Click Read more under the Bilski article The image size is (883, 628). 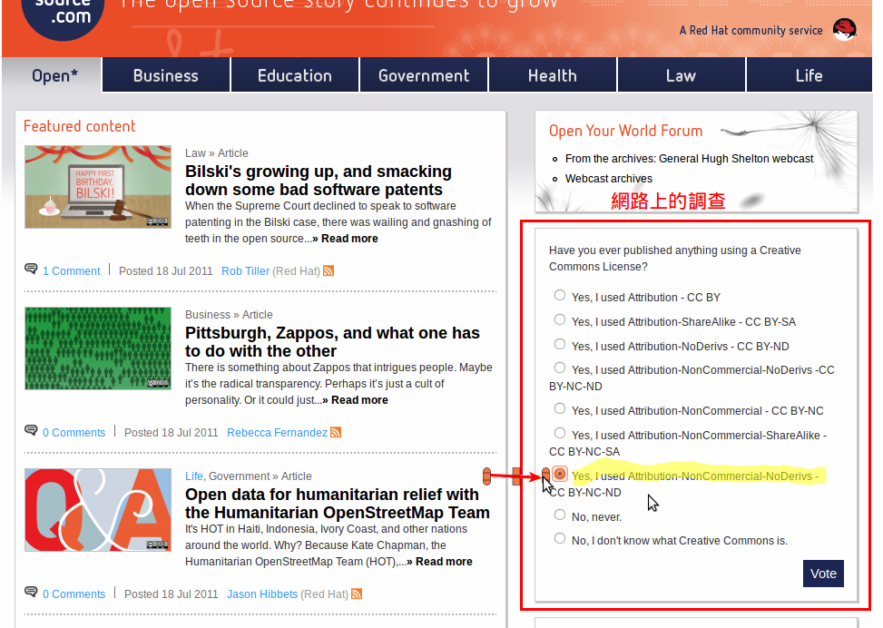pos(349,239)
